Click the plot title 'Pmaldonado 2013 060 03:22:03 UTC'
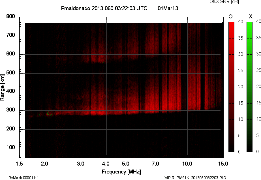The width and height of the screenshot is (261, 180). (x=104, y=8)
